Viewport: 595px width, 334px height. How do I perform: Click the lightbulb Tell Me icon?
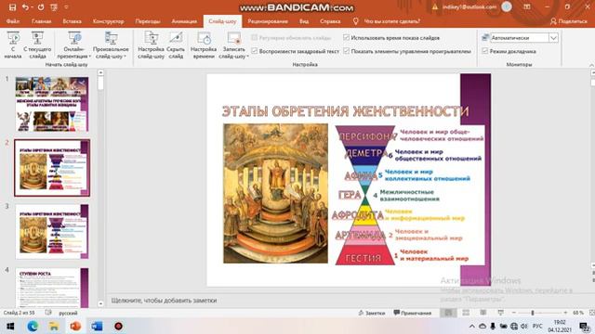(x=355, y=21)
